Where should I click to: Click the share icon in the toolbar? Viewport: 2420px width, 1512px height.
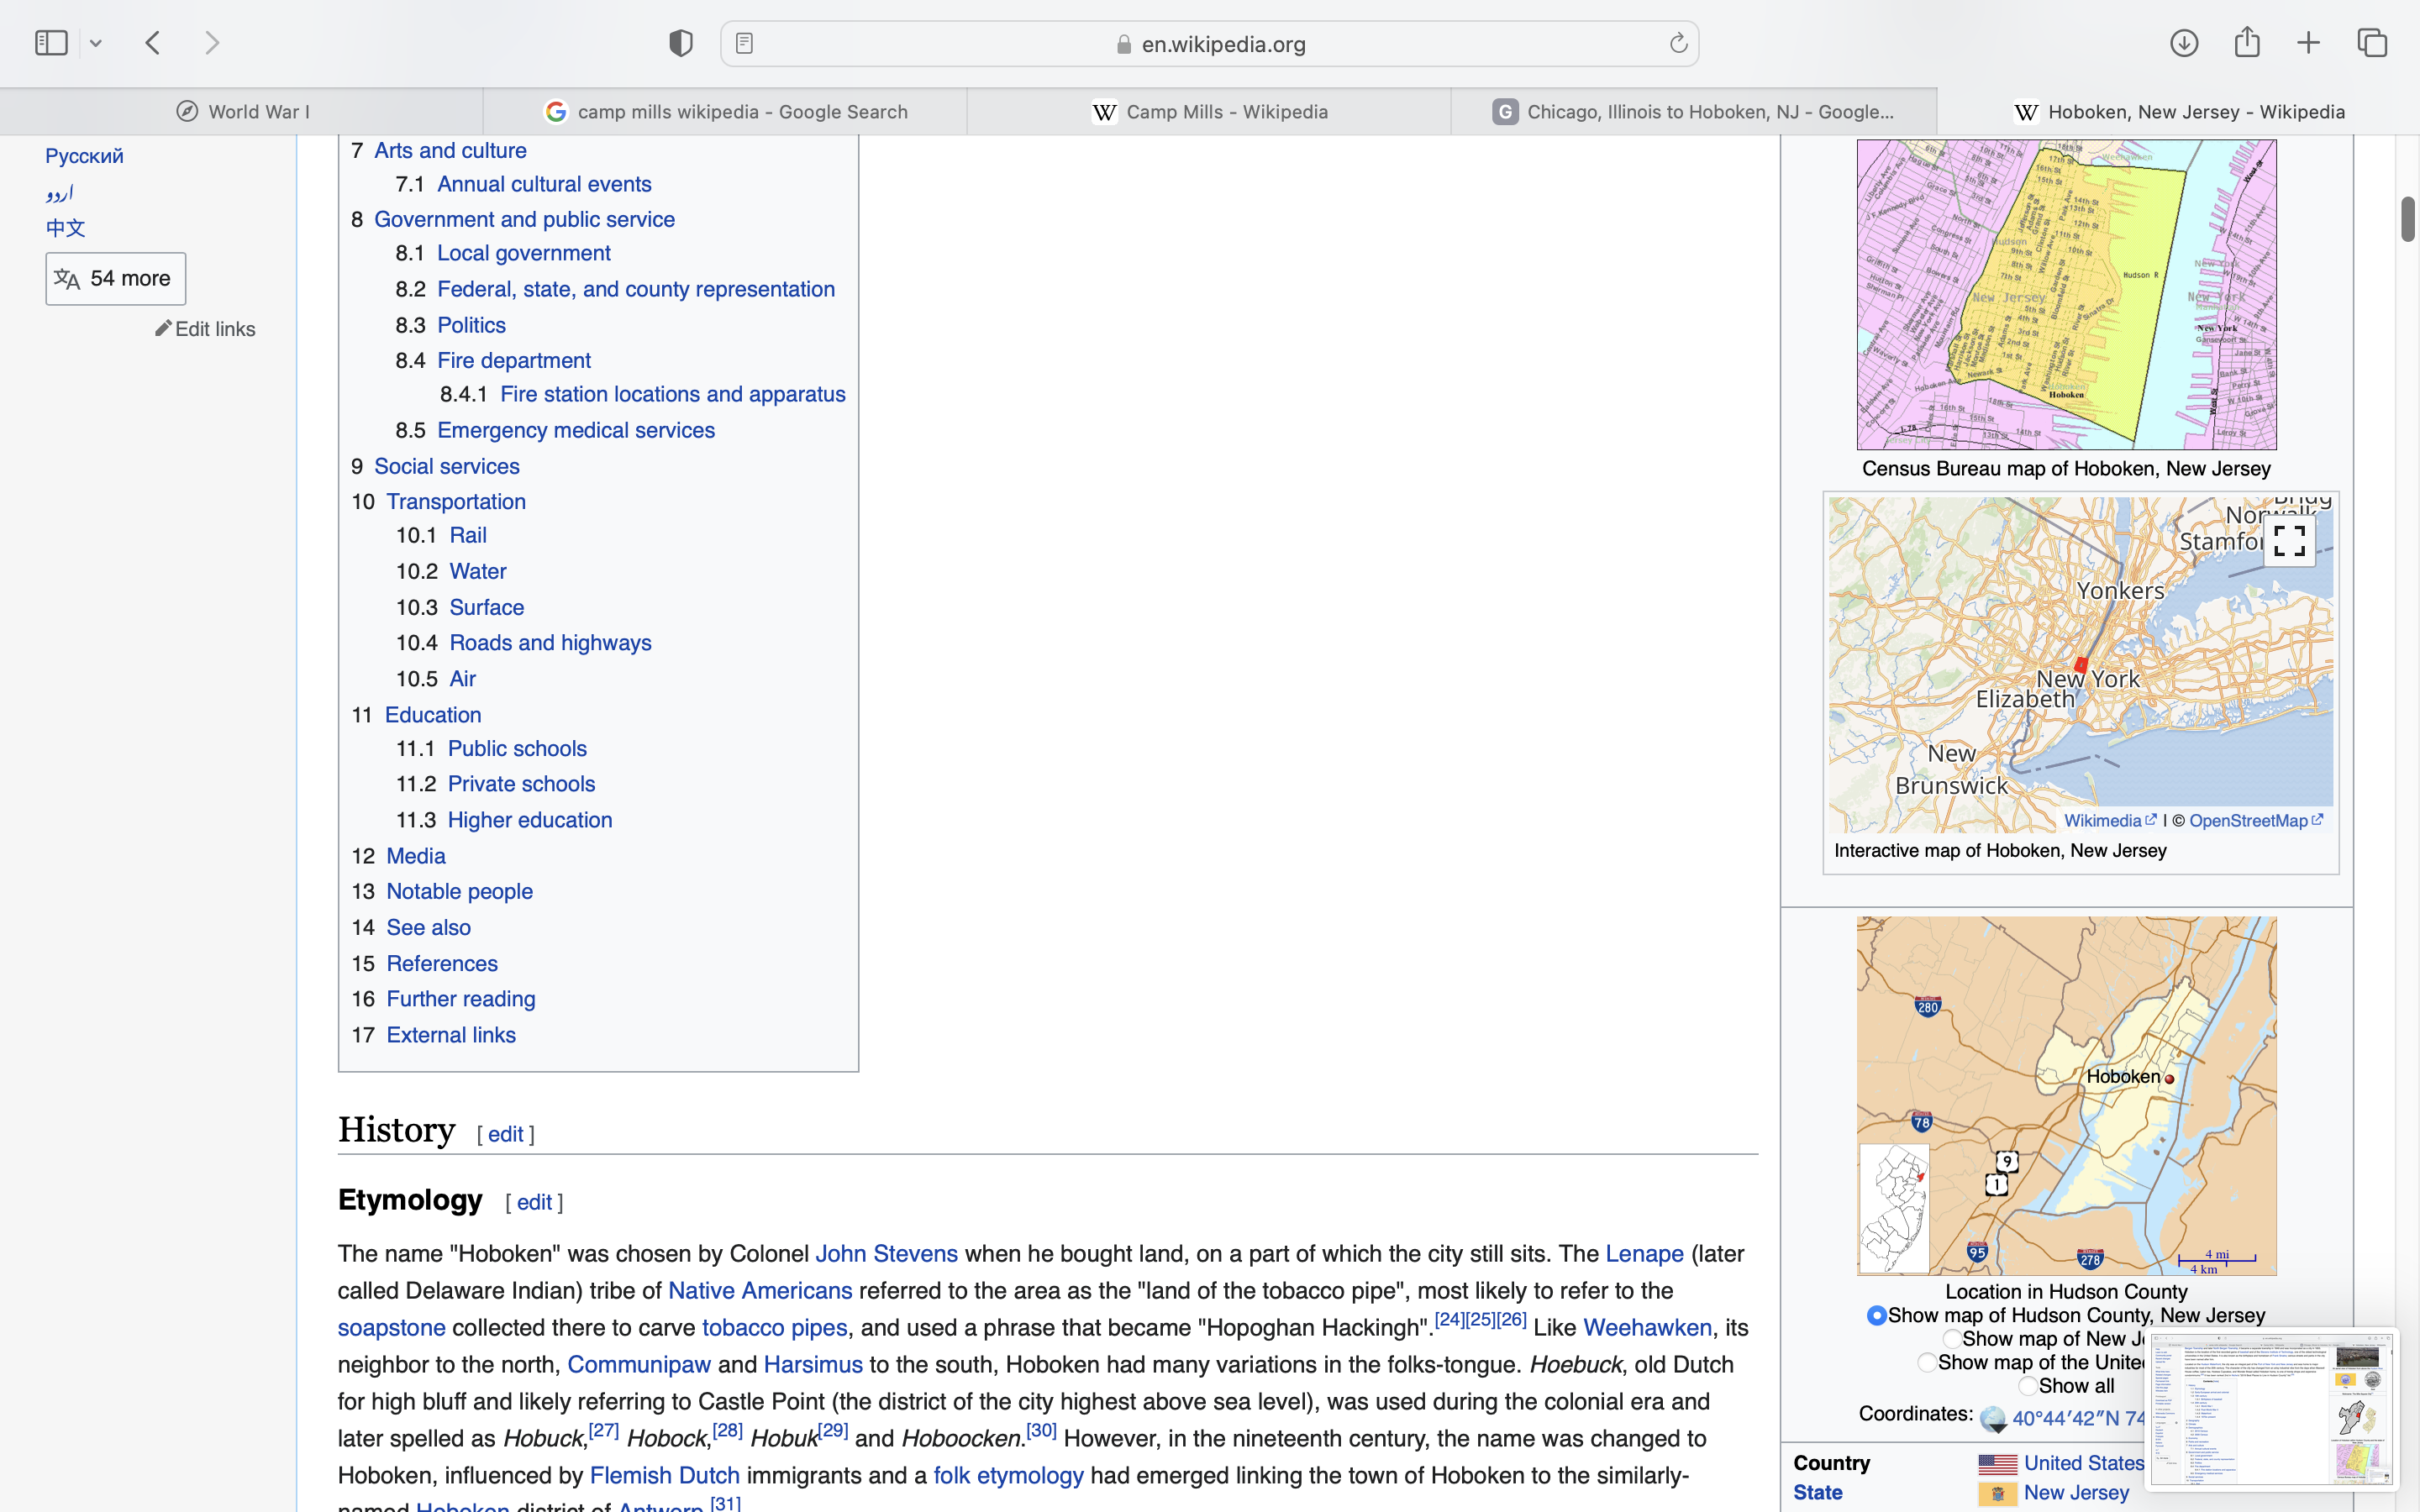[x=2247, y=43]
